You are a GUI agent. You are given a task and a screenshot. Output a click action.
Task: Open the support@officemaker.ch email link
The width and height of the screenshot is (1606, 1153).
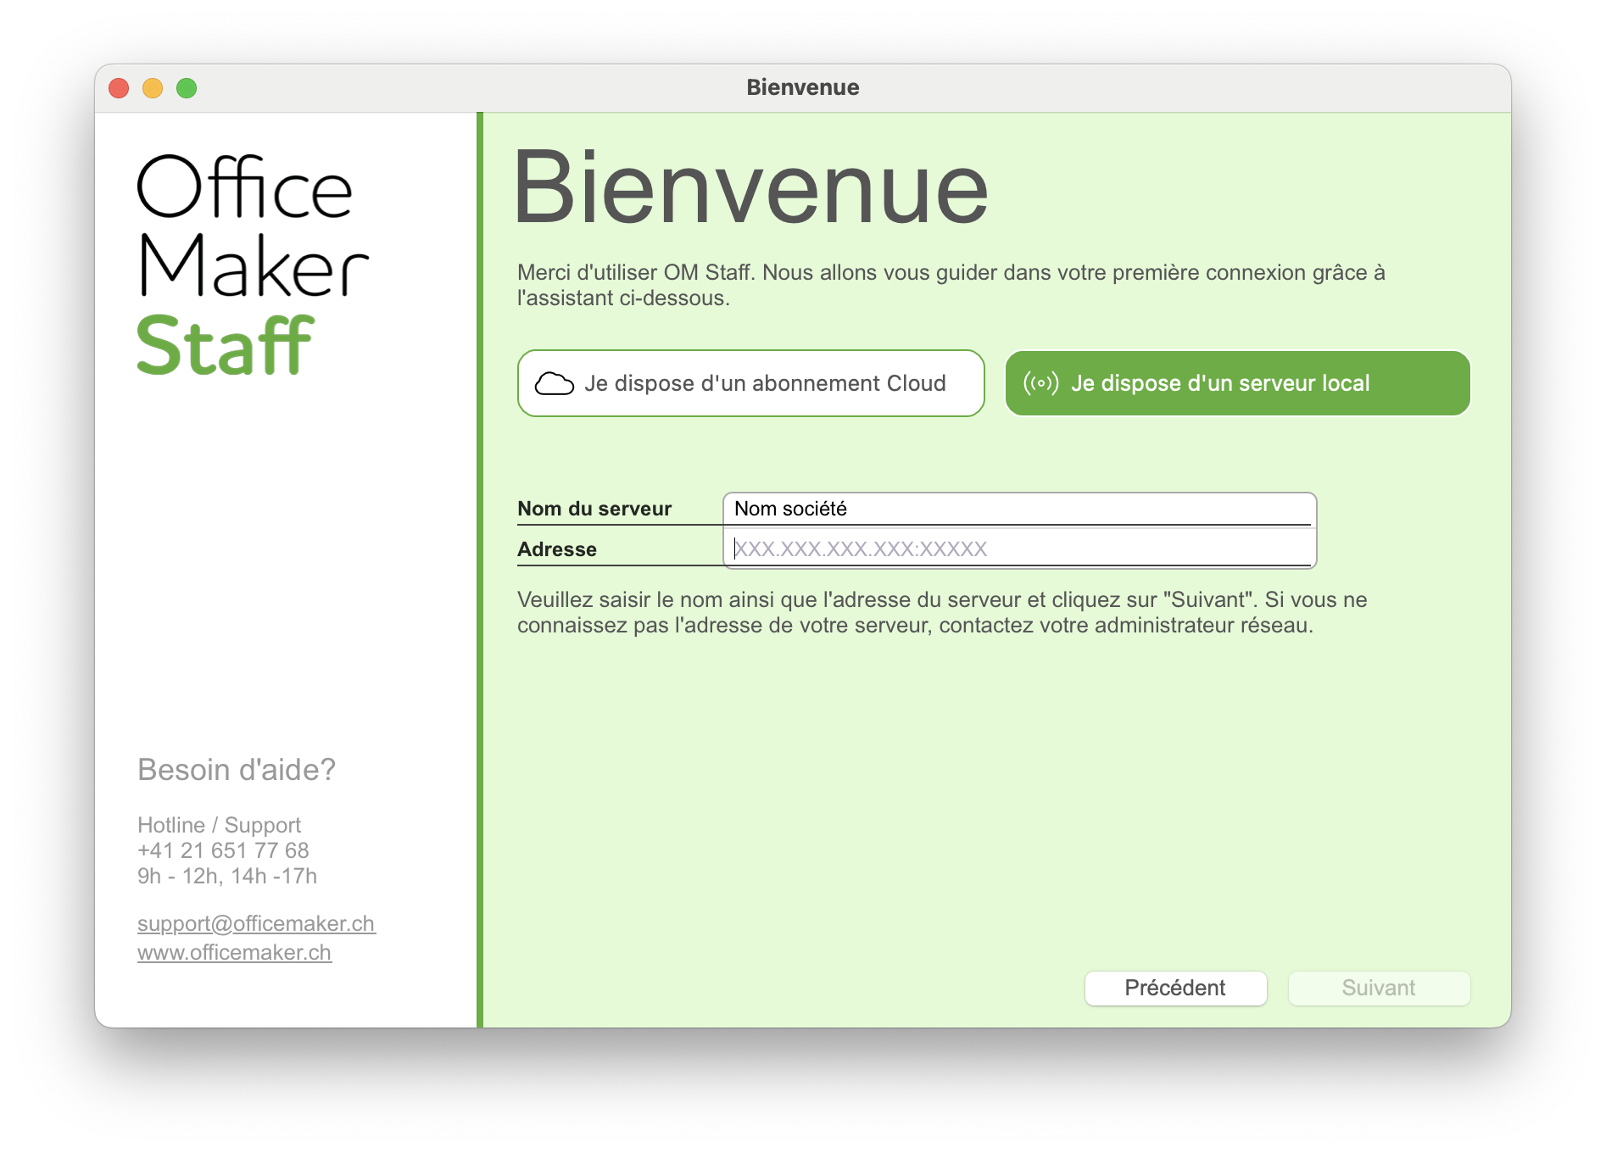tap(256, 923)
